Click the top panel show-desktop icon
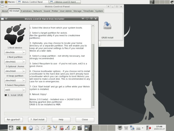Screen dimensions: 174x131 (2, 2)
